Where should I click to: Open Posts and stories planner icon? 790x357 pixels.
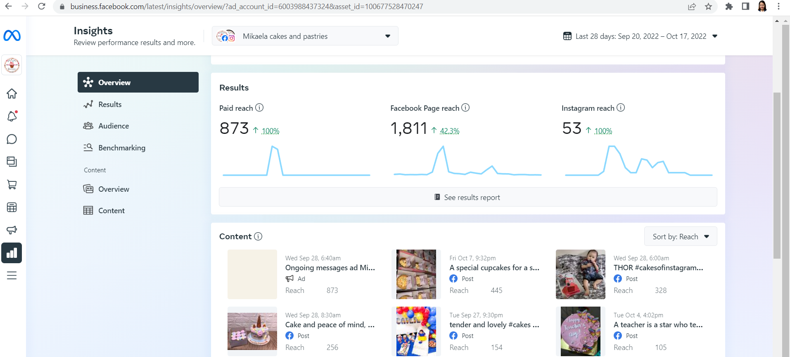click(x=12, y=162)
